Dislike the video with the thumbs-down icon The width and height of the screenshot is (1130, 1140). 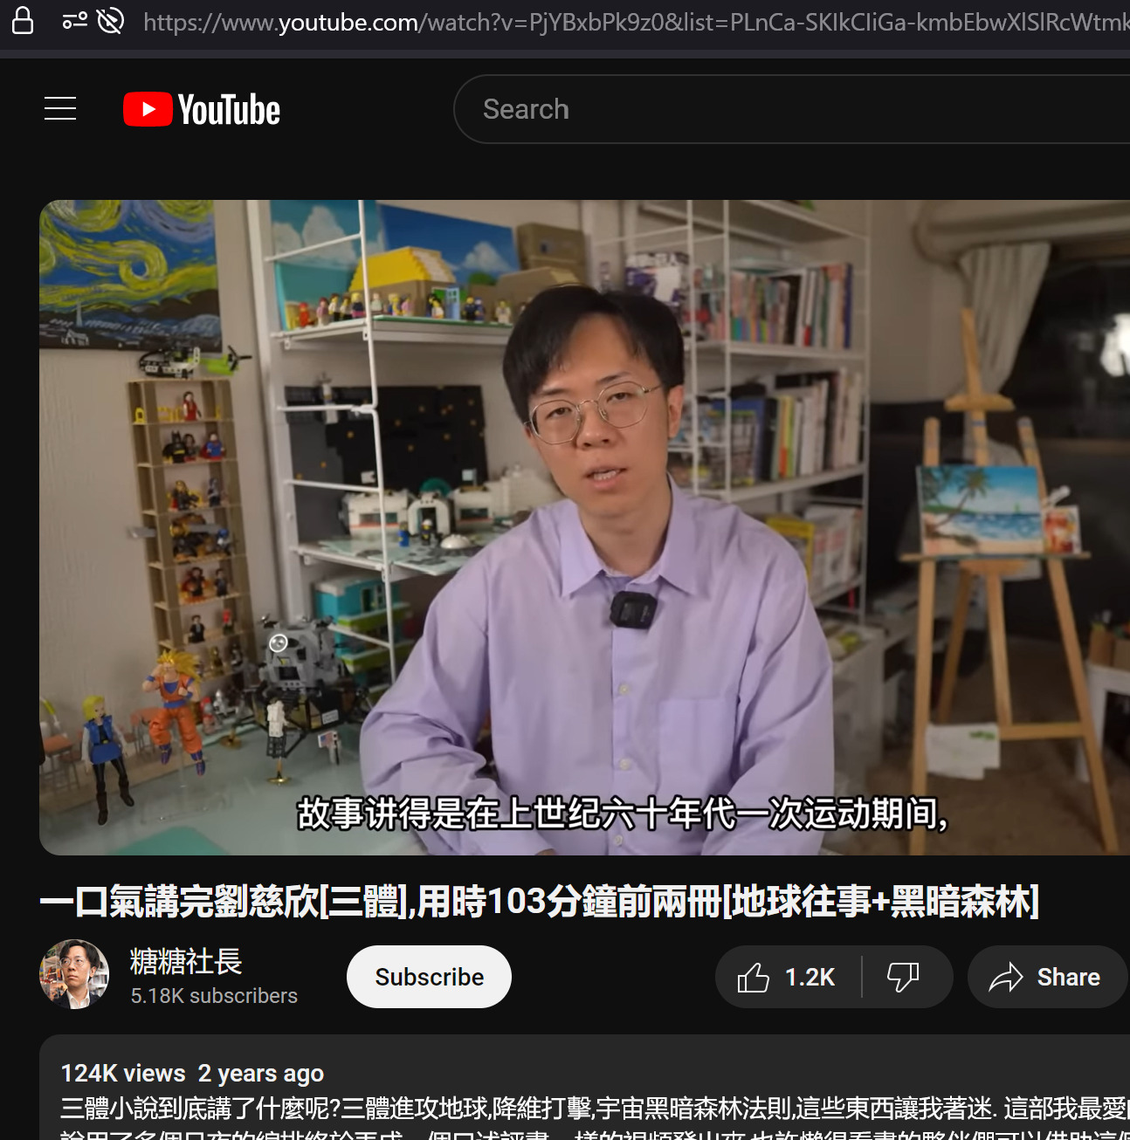coord(903,977)
